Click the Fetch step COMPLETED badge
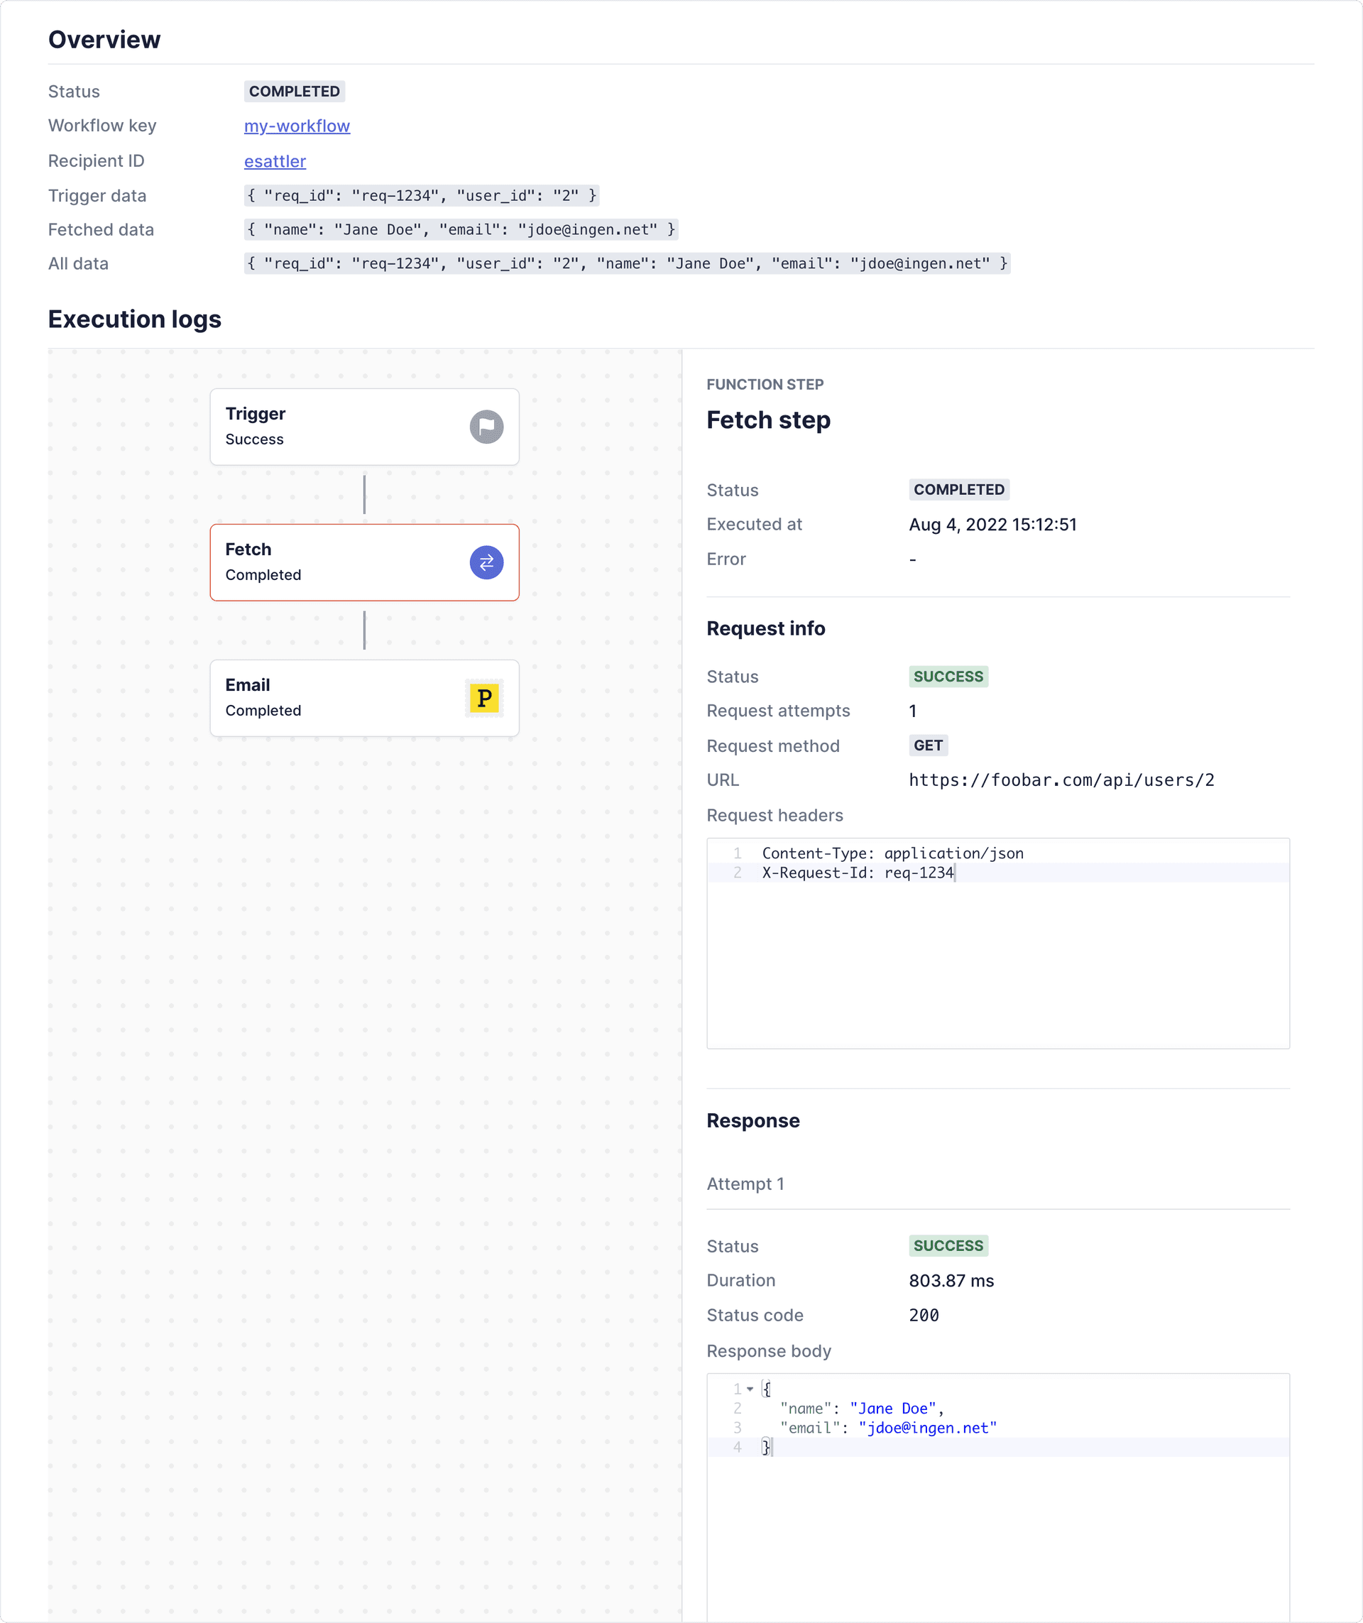This screenshot has height=1623, width=1363. pos(959,489)
